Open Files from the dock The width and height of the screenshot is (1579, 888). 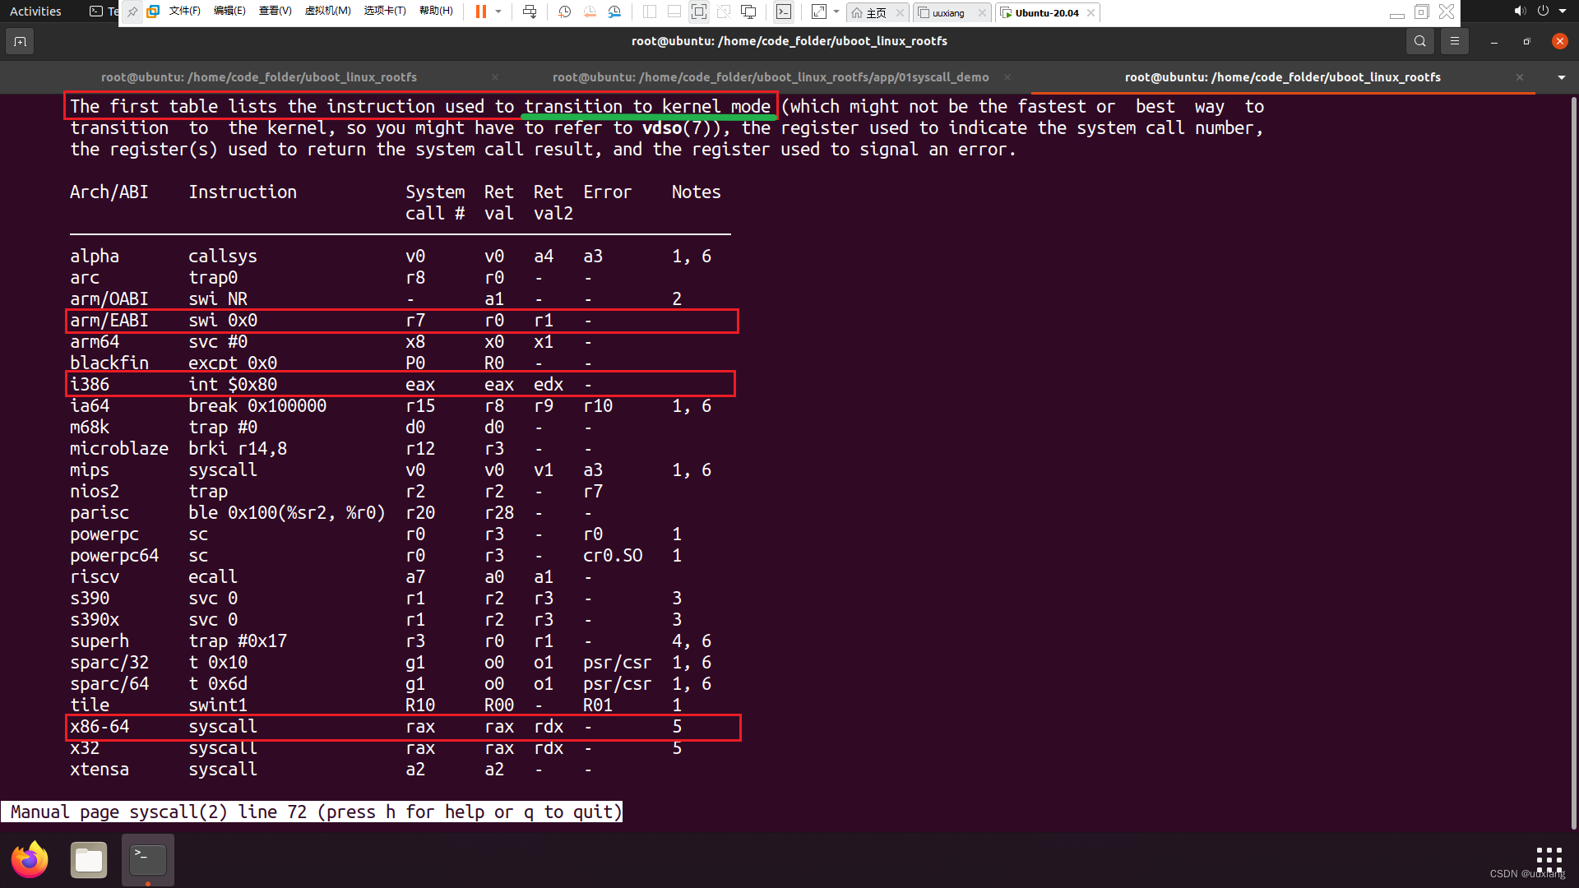[89, 860]
